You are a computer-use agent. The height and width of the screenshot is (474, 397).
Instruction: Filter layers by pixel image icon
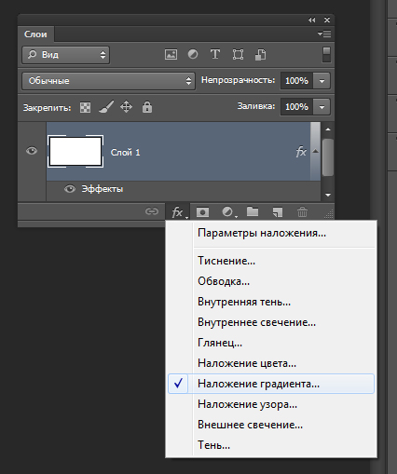click(171, 55)
